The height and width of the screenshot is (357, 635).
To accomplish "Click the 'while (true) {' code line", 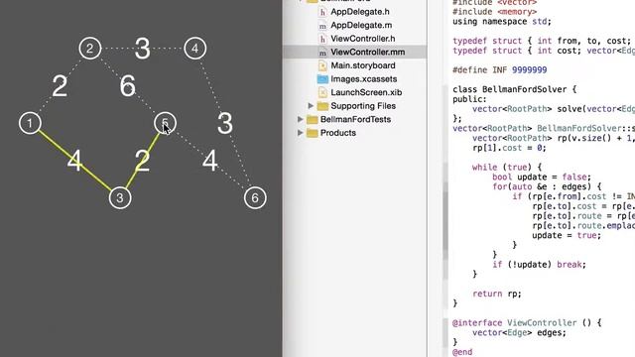I will 507,168.
